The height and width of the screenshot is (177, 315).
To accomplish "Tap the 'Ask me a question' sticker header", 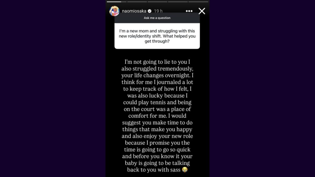I will [x=157, y=18].
